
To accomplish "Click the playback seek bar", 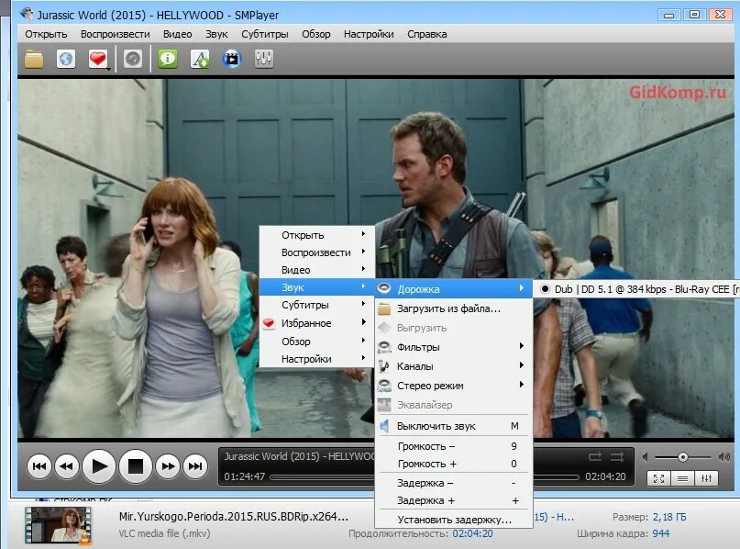I will [x=323, y=477].
